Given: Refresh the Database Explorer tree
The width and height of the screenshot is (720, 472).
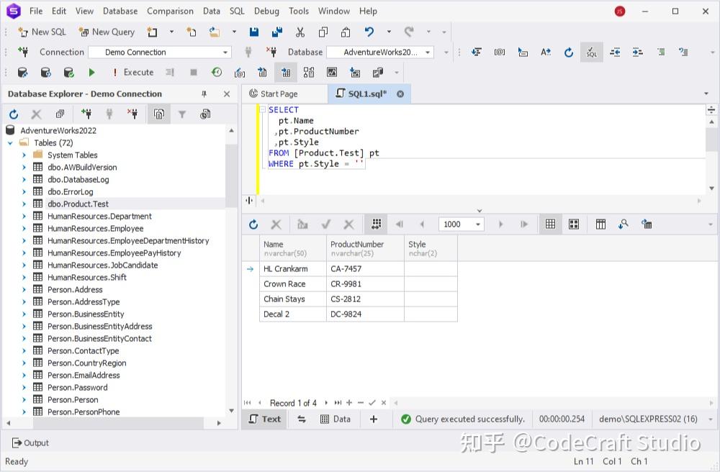Looking at the screenshot, I should click(13, 114).
